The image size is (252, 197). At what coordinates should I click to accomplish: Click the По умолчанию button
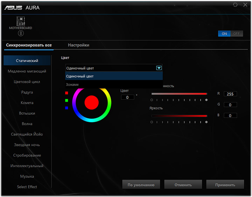(x=141, y=184)
